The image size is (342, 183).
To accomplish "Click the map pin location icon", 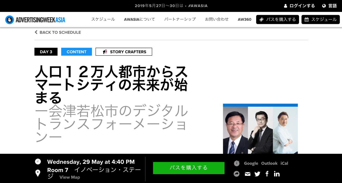I will click(38, 173).
